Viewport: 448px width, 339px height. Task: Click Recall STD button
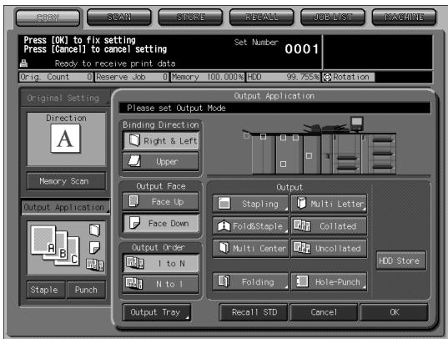click(254, 312)
